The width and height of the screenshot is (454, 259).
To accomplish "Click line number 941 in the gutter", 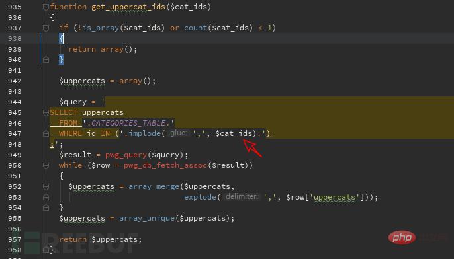I will click(x=15, y=70).
